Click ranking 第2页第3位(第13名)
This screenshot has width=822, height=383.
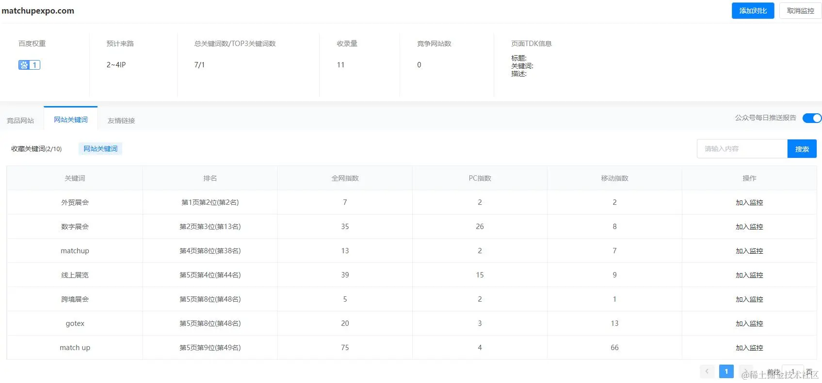[x=210, y=227]
